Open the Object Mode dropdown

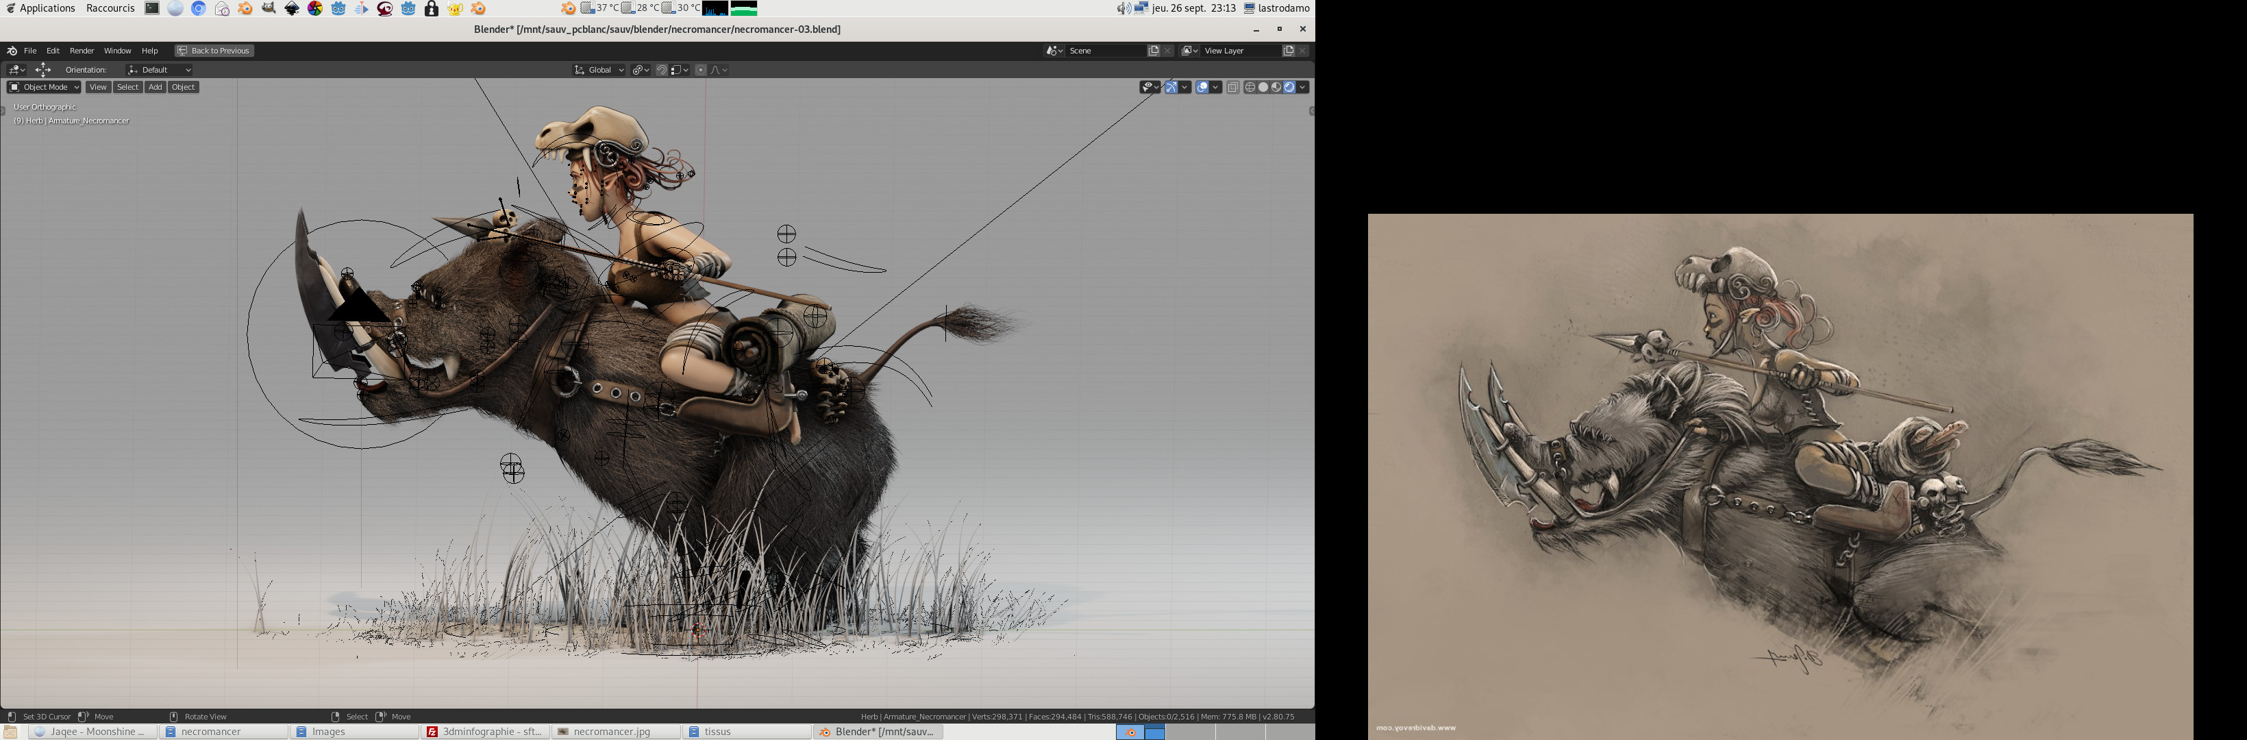pyautogui.click(x=44, y=87)
